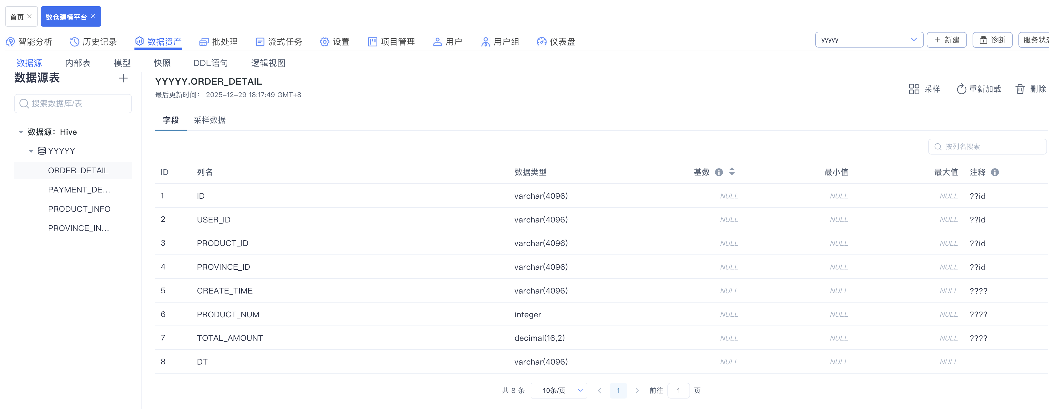Collapse the YYYYY database node

31,151
